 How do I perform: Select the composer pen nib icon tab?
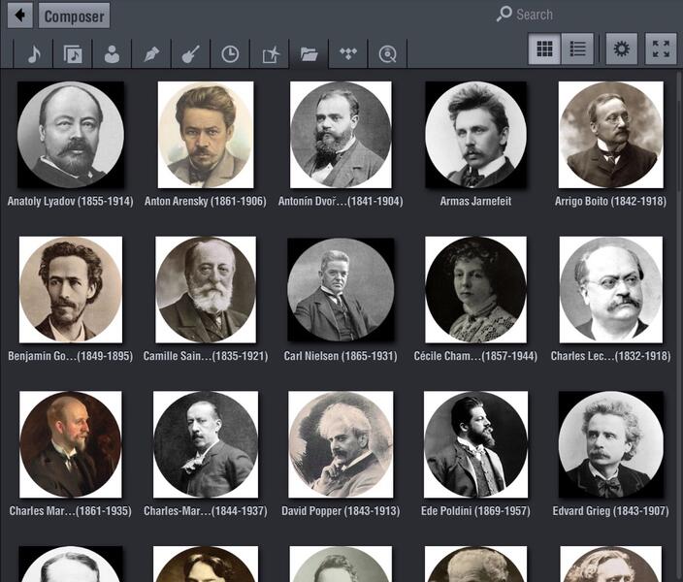pos(151,53)
